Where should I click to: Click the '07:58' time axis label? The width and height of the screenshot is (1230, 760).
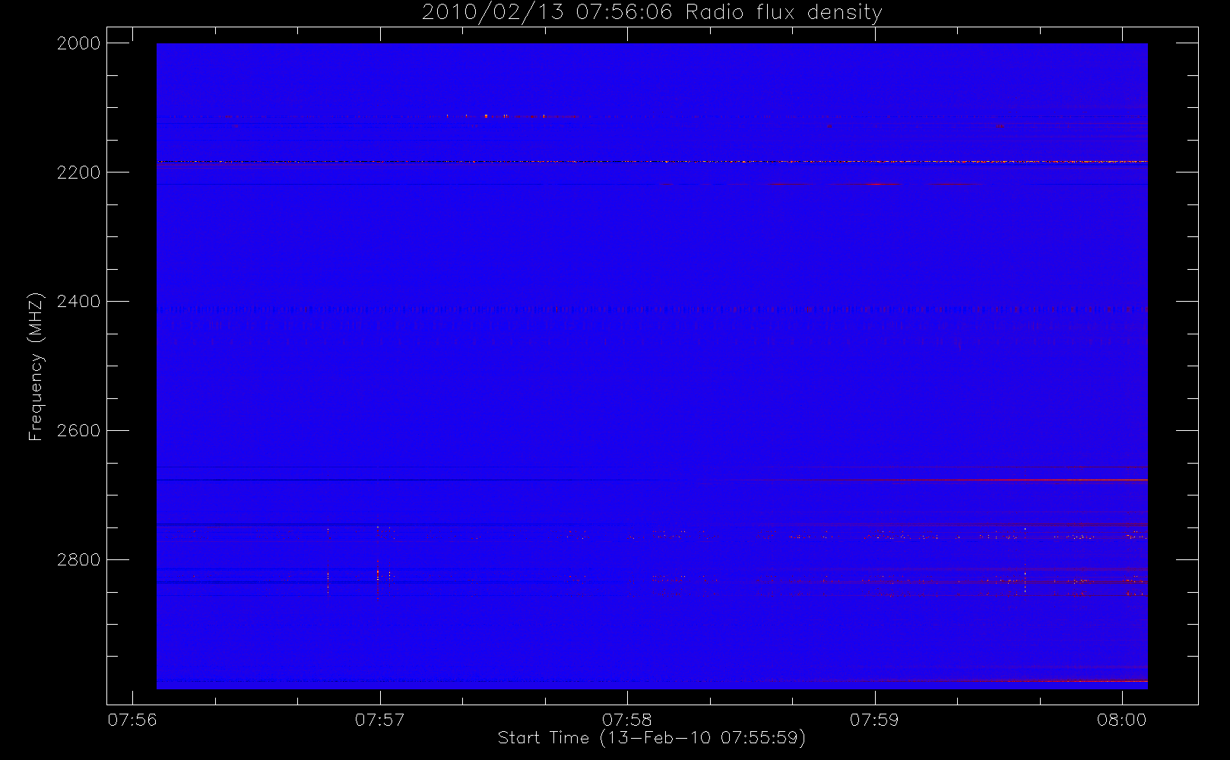coord(627,720)
